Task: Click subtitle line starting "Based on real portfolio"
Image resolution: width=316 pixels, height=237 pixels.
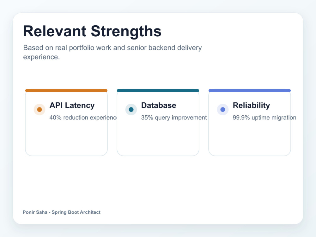Action: coord(112,48)
